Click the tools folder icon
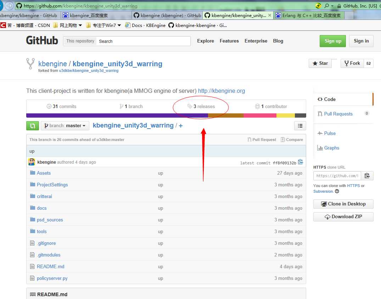The image size is (381, 299). point(33,231)
